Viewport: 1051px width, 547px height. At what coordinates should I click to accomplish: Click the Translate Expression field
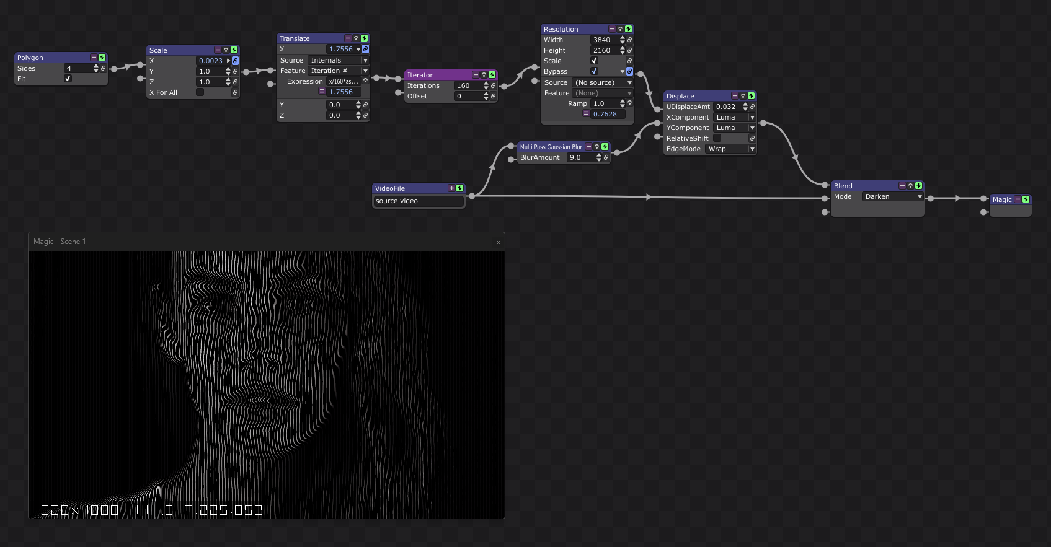[x=344, y=81]
